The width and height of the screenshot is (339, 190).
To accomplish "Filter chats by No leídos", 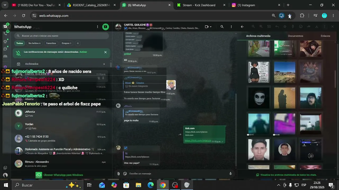I will 34,43.
